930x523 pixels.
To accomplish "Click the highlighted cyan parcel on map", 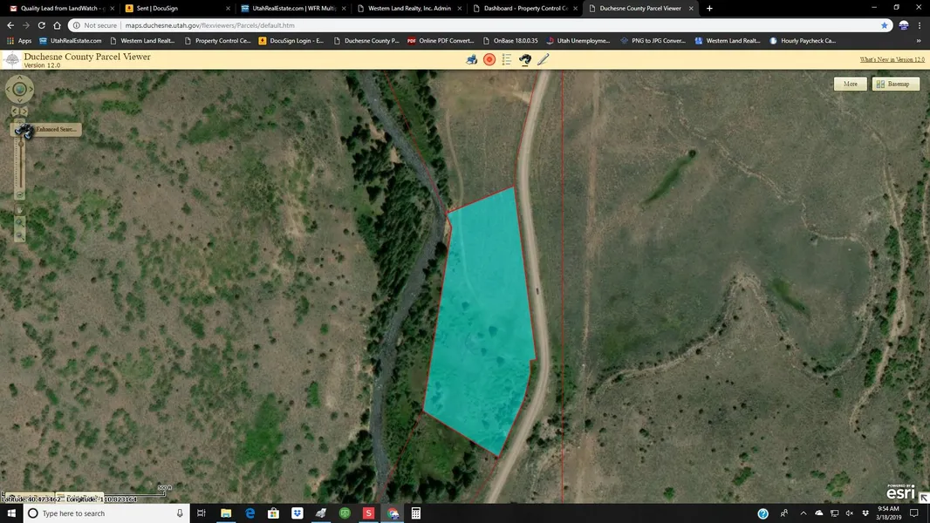I will [484, 323].
